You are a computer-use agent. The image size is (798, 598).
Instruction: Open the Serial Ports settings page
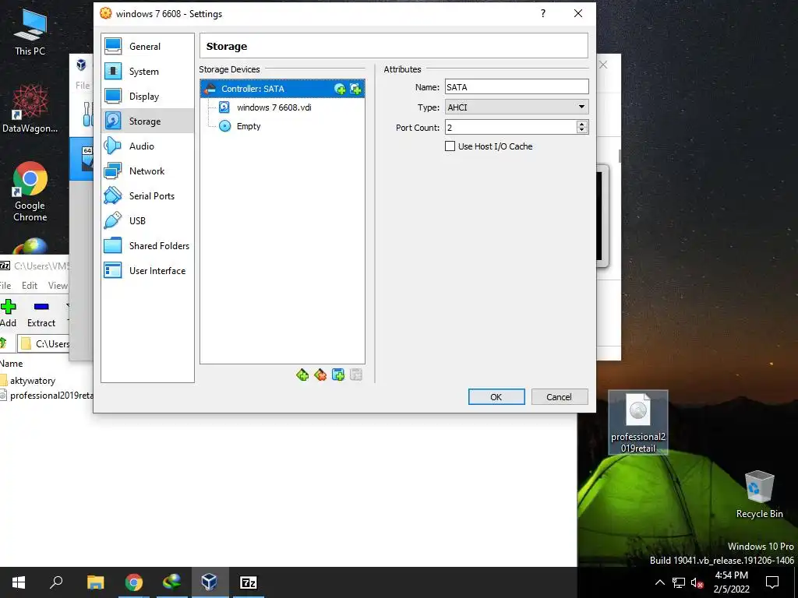[147, 195]
